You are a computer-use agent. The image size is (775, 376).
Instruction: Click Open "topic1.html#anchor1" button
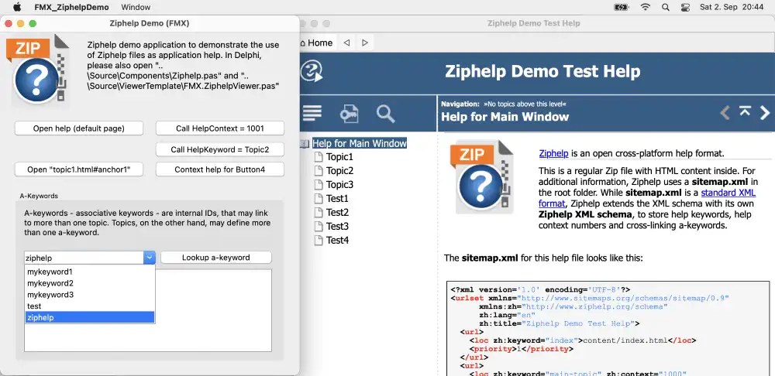click(79, 169)
